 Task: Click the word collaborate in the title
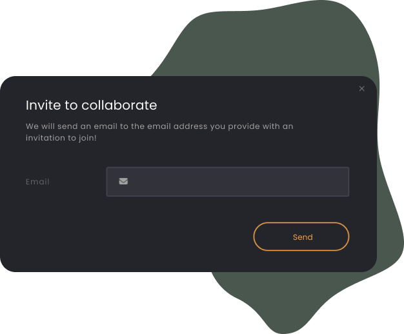click(119, 105)
